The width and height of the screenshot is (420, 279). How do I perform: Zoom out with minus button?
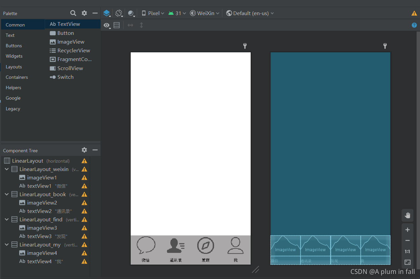(408, 240)
